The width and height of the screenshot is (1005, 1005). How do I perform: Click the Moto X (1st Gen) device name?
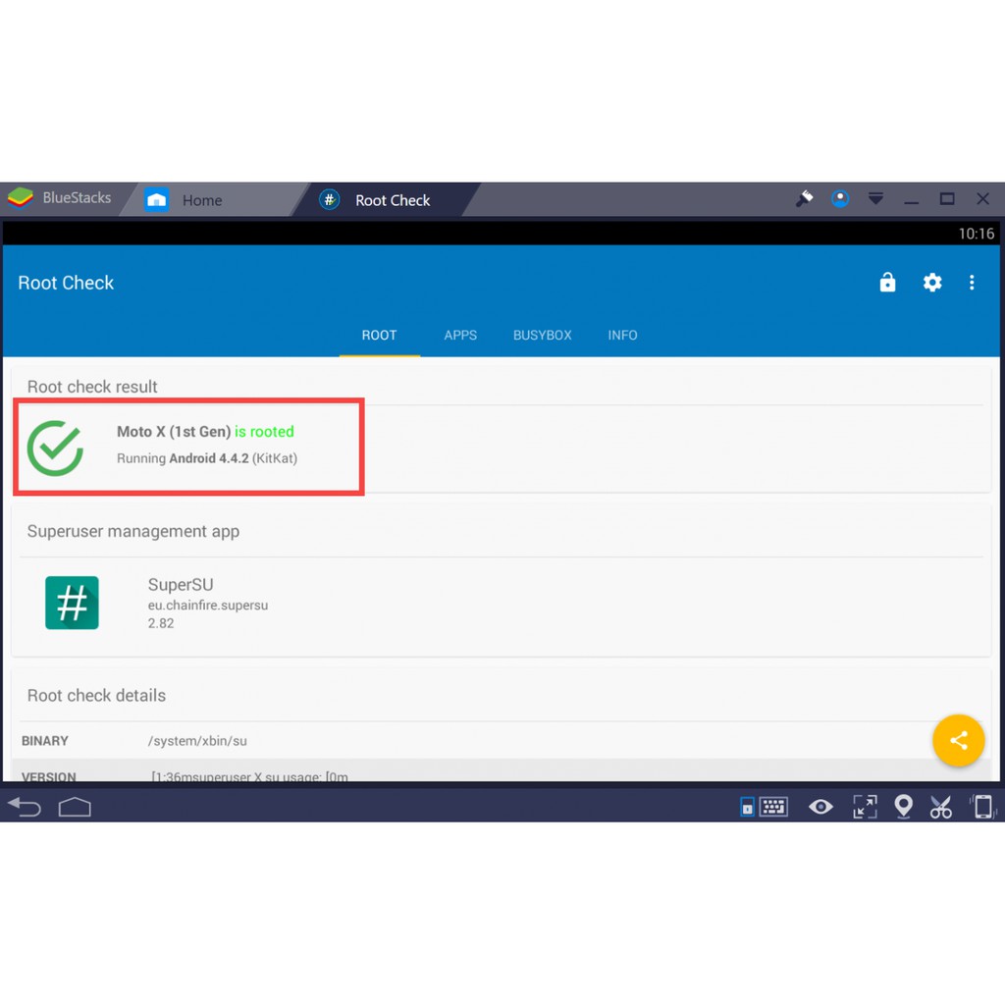tap(174, 432)
